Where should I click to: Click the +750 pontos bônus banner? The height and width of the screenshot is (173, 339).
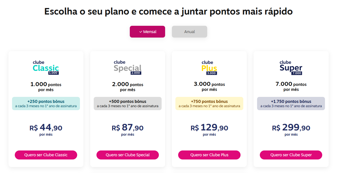point(209,103)
